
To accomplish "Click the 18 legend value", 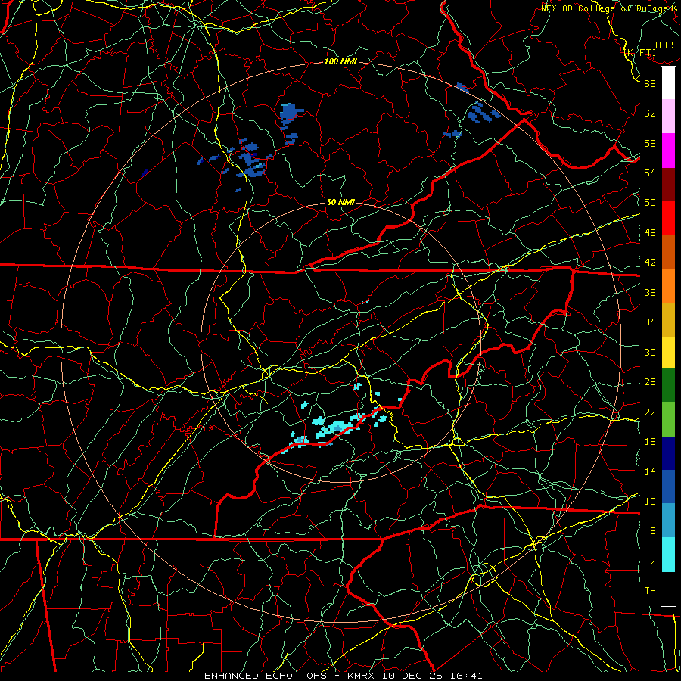I will [650, 442].
